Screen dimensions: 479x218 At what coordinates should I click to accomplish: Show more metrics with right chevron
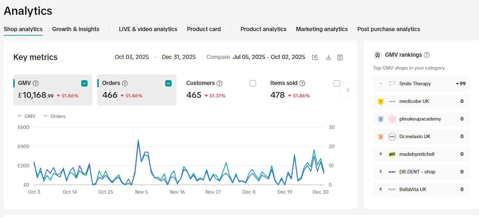point(348,90)
